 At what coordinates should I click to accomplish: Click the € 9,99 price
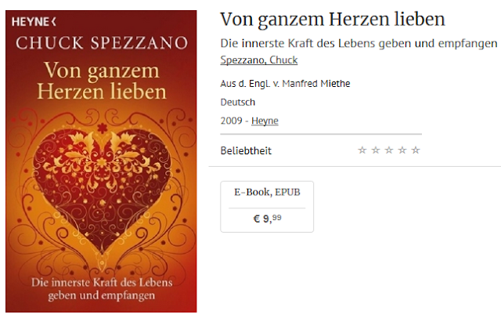[x=267, y=219]
